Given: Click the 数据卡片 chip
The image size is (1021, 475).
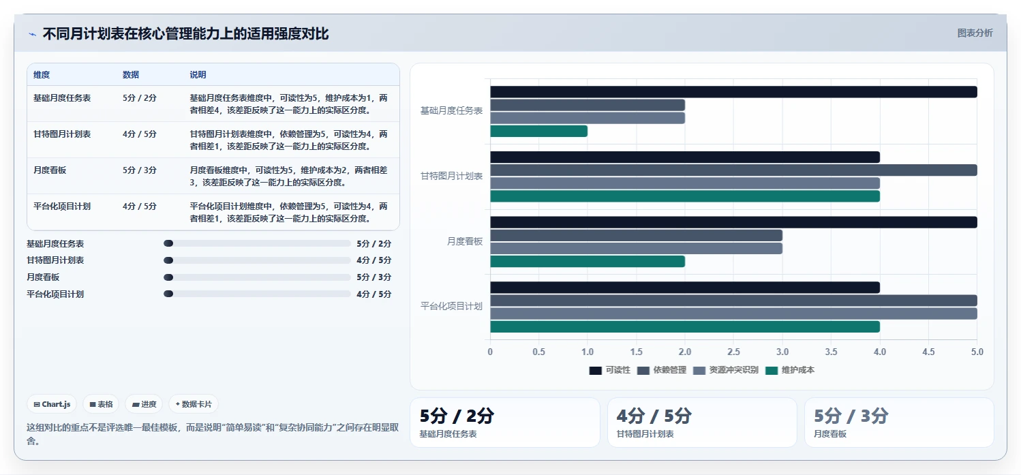Looking at the screenshot, I should [194, 404].
